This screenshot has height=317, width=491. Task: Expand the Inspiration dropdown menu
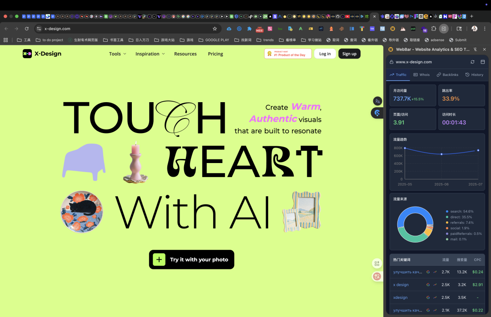[x=150, y=54]
